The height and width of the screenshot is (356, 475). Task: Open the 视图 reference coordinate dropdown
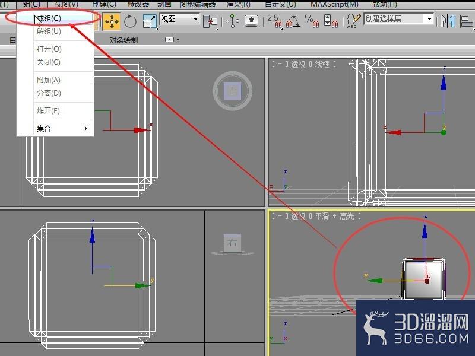point(180,20)
